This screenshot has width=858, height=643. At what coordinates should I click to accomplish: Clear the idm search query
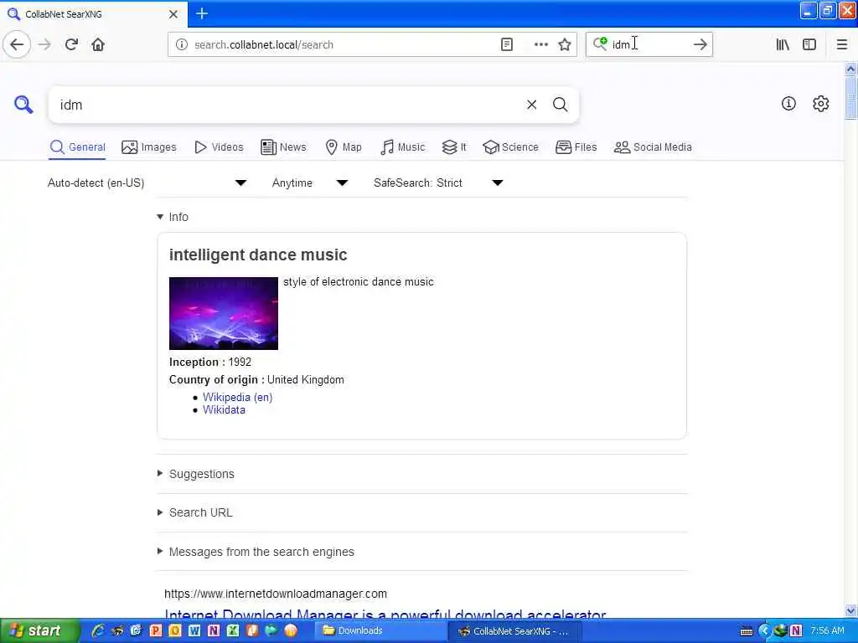pos(531,105)
